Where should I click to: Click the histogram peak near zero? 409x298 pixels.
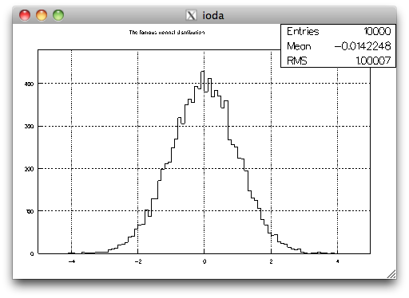[202, 72]
